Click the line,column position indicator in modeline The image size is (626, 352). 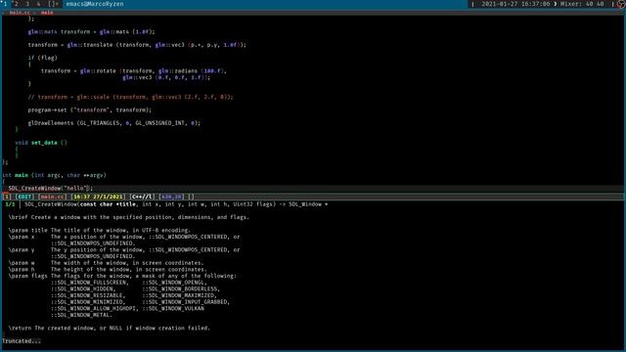point(172,197)
